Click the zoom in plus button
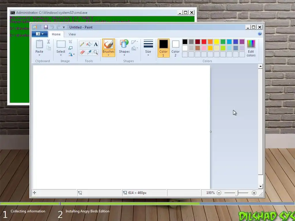Screen dimensions: 295x221 coord(254,193)
